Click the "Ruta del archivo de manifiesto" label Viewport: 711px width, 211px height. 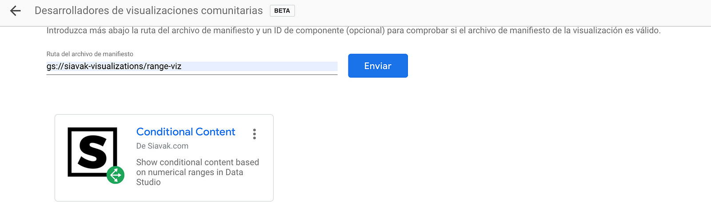point(90,54)
